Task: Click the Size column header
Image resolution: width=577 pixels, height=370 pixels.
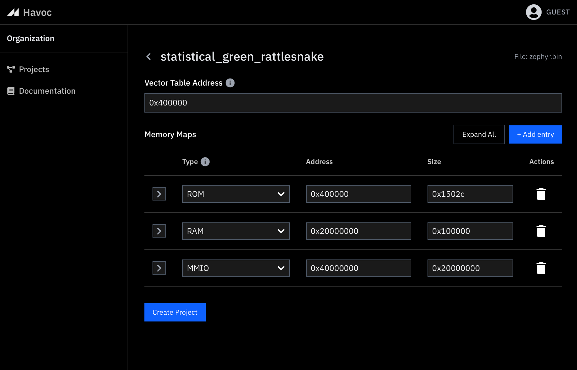Action: (x=434, y=162)
